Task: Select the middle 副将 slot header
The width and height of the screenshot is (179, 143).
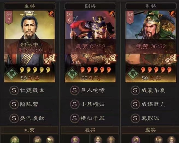Action: coord(90,6)
